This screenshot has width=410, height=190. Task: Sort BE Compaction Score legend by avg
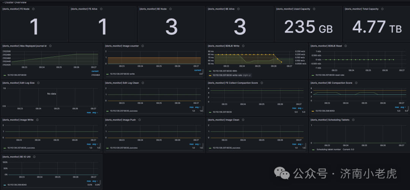[x=404, y=107]
